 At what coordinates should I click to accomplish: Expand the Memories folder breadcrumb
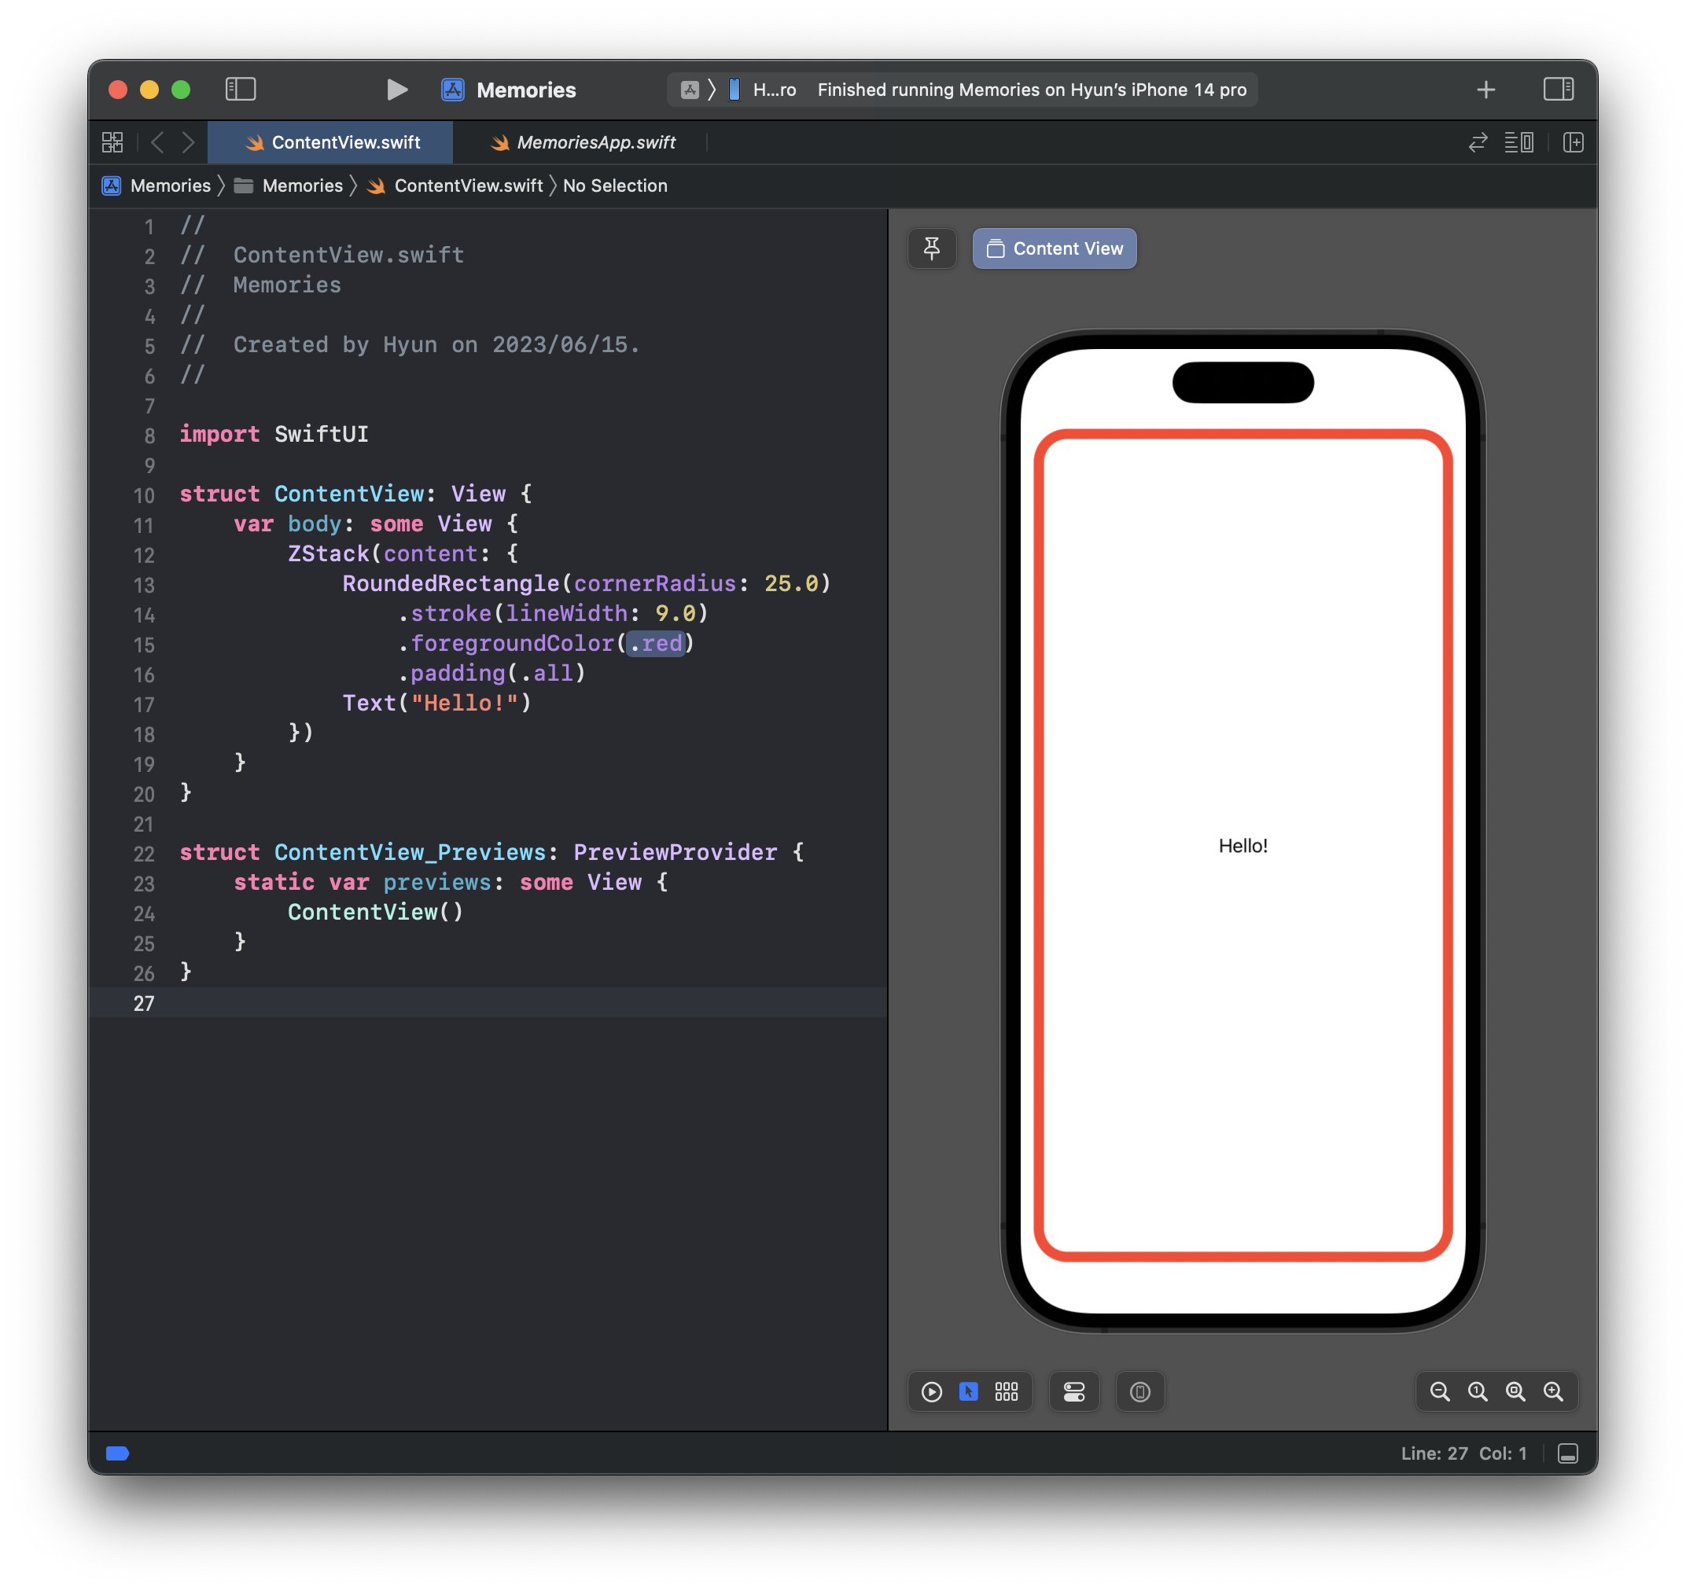[302, 186]
